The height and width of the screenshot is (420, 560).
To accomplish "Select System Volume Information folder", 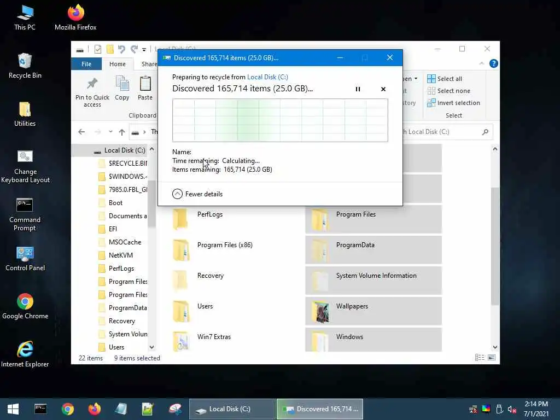I will pyautogui.click(x=374, y=281).
